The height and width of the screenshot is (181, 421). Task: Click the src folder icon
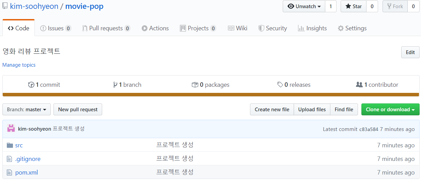pyautogui.click(x=10, y=145)
